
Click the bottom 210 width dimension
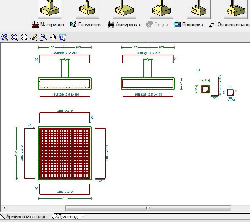click(65, 198)
